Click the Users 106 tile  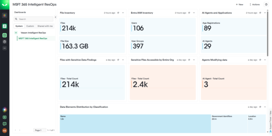point(163,26)
